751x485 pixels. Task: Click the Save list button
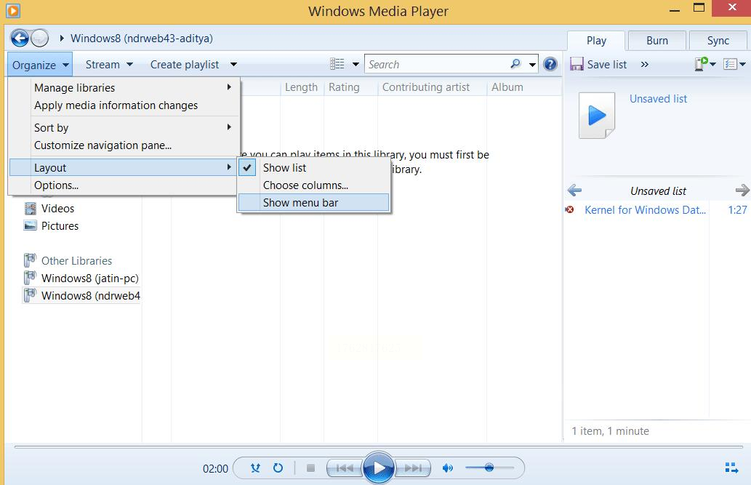coord(598,64)
